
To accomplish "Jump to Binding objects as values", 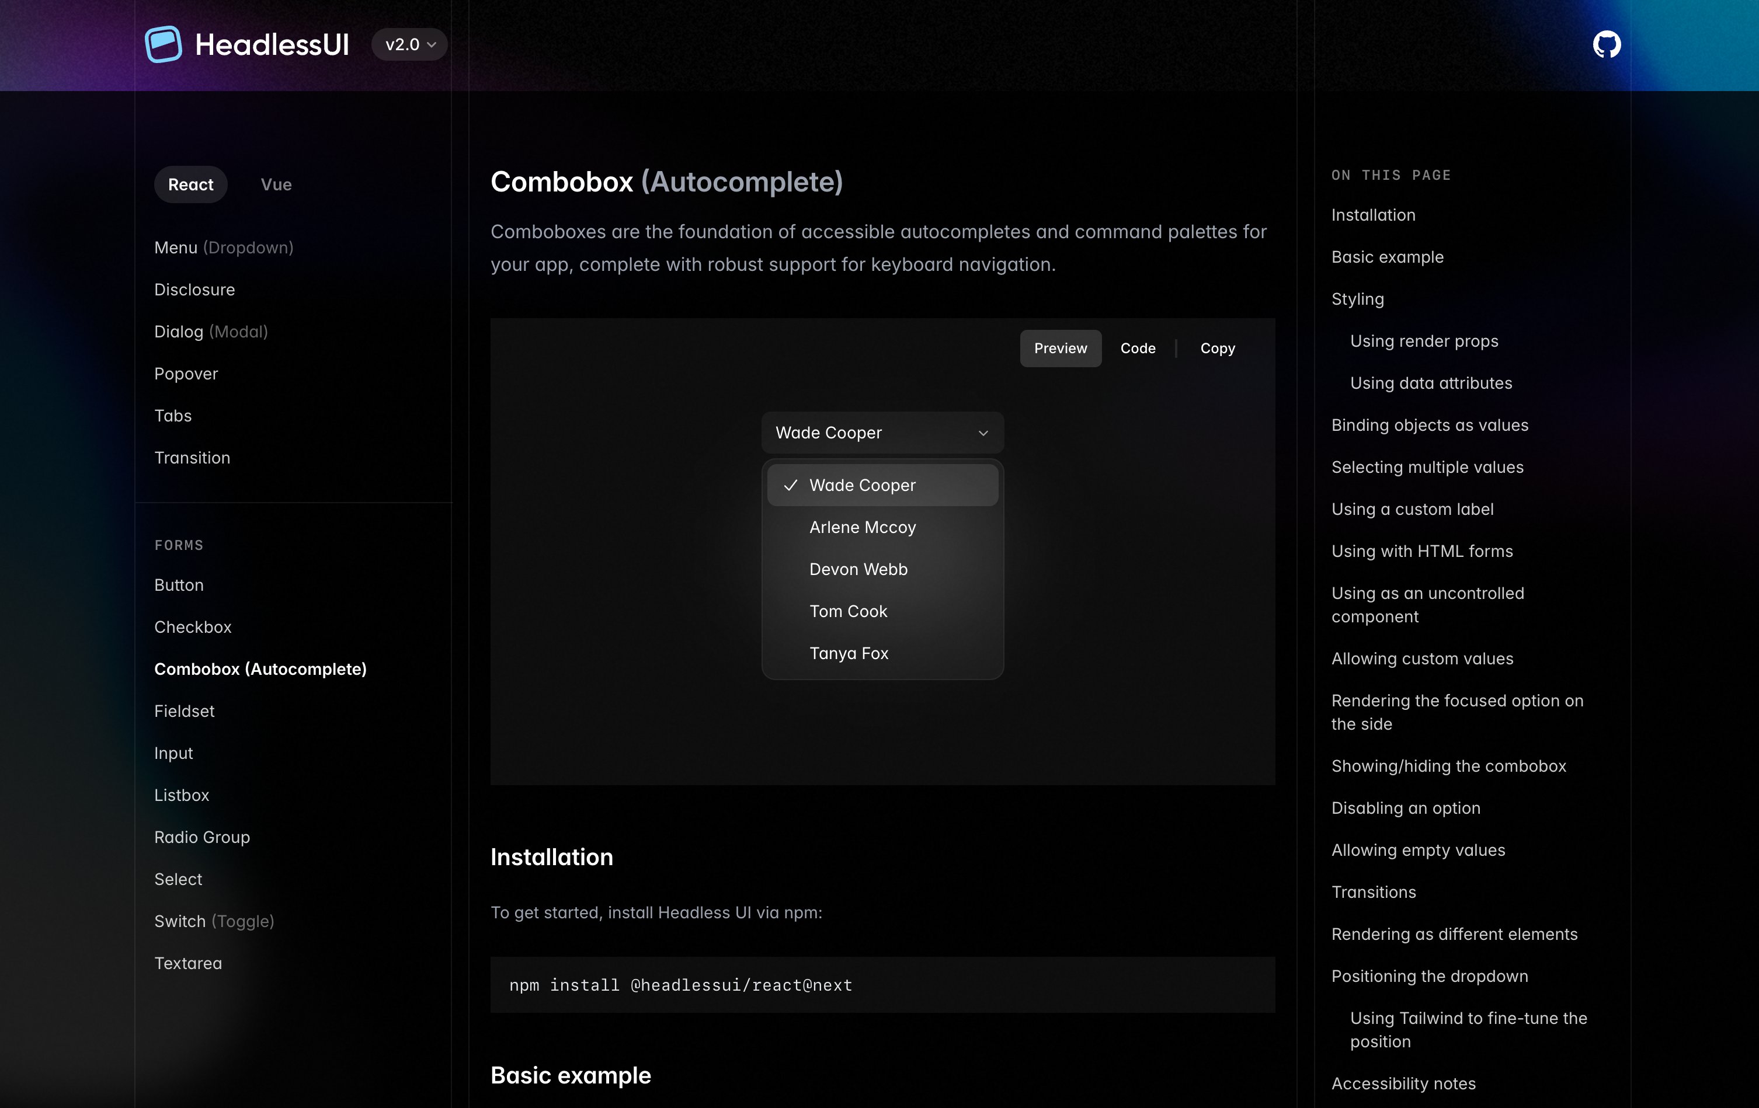I will point(1430,425).
